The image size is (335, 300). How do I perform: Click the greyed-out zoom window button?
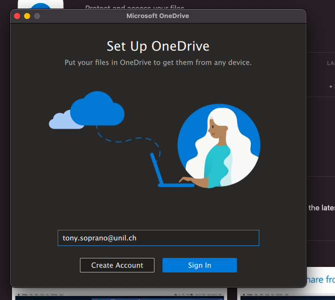click(x=37, y=16)
